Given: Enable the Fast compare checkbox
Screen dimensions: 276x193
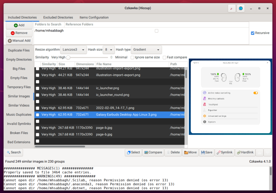Looking at the screenshot, I should tap(164, 58).
